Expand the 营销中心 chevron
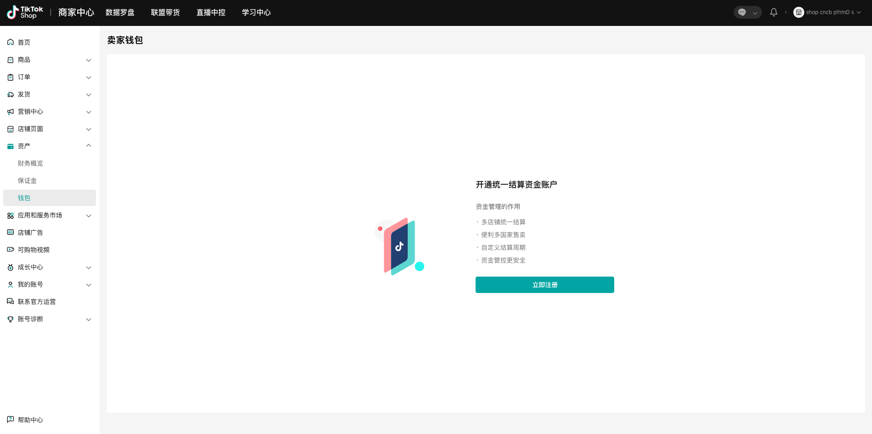Image resolution: width=872 pixels, height=434 pixels. 89,112
